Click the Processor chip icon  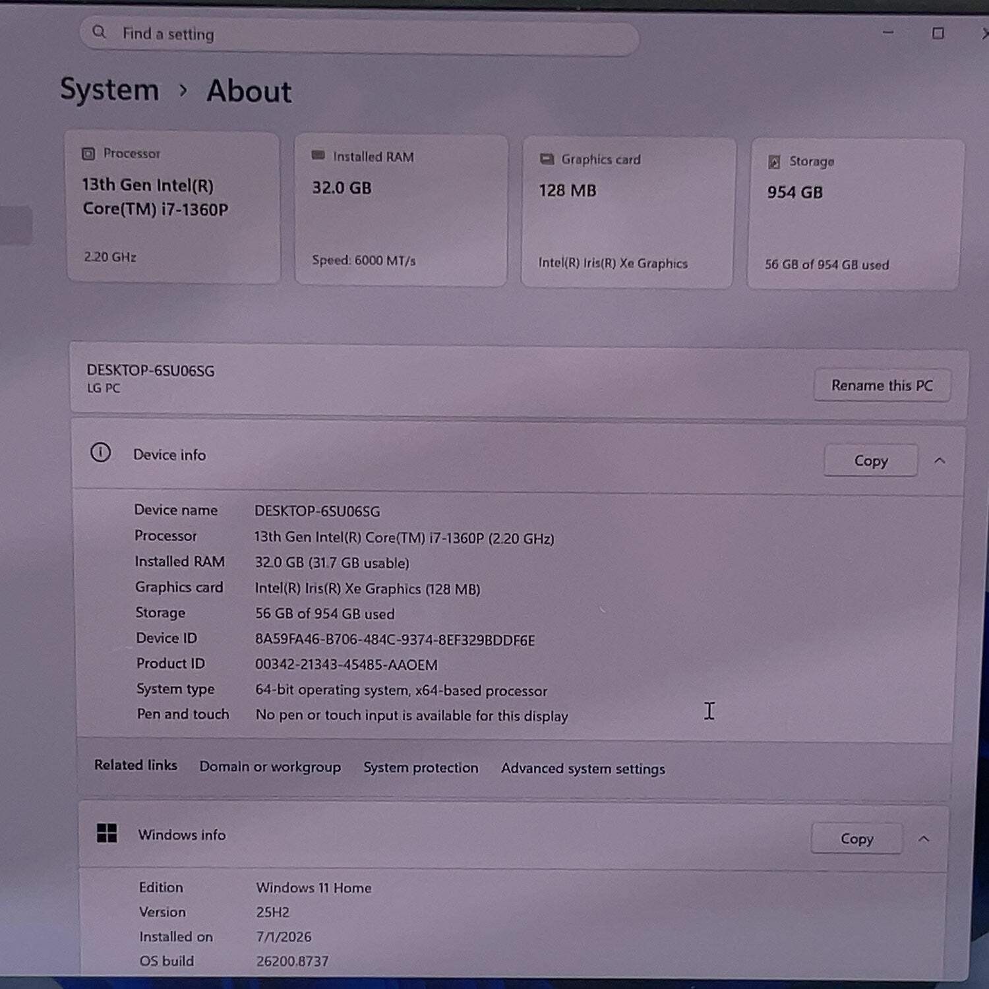(x=88, y=154)
